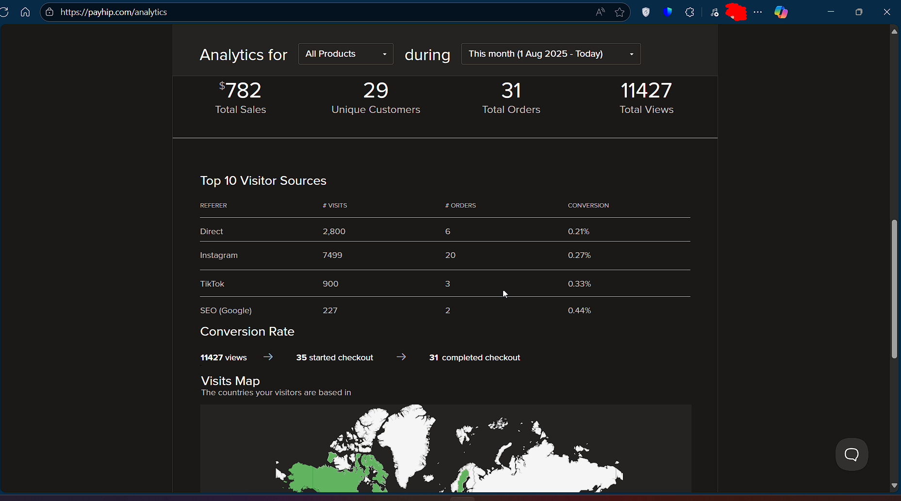The height and width of the screenshot is (501, 901).
Task: Open the gray shield extension icon
Action: pyautogui.click(x=646, y=12)
